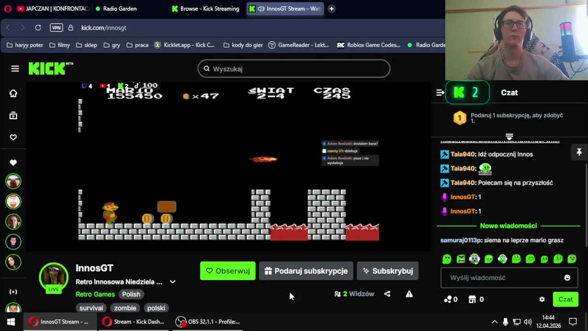The height and width of the screenshot is (331, 588).
Task: Open chat settings gear icon
Action: tap(542, 299)
